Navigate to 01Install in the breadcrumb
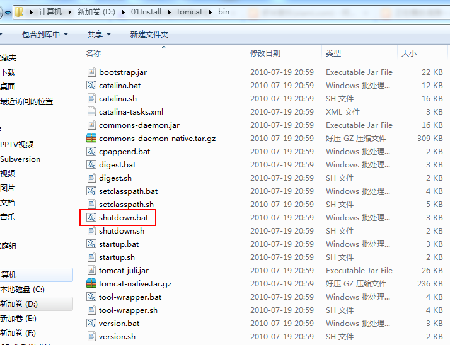Screen dimensions: 450x345 146,12
